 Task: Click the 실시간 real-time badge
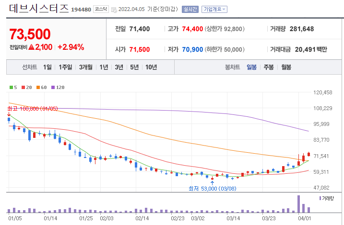190,9
